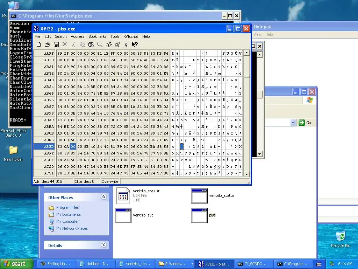The image size is (358, 269).
Task: Click the Search magnifier icon in XVI32
Action: [100, 44]
